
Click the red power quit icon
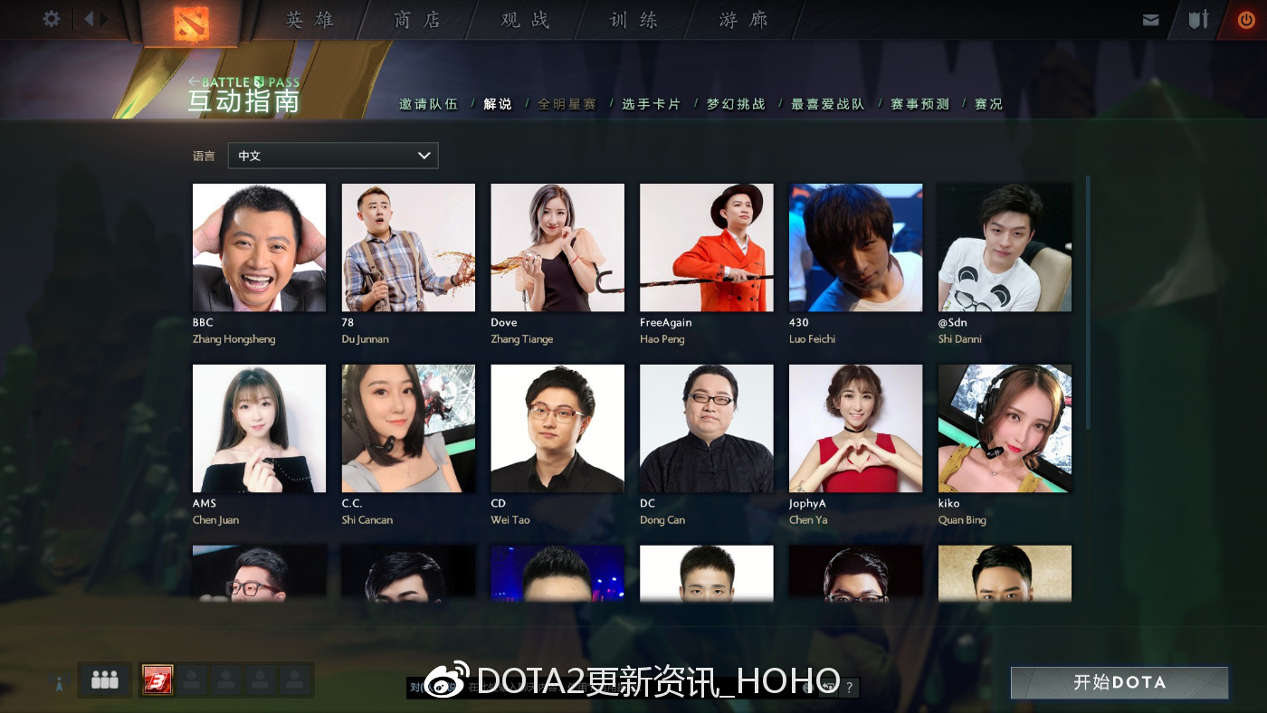pyautogui.click(x=1246, y=20)
